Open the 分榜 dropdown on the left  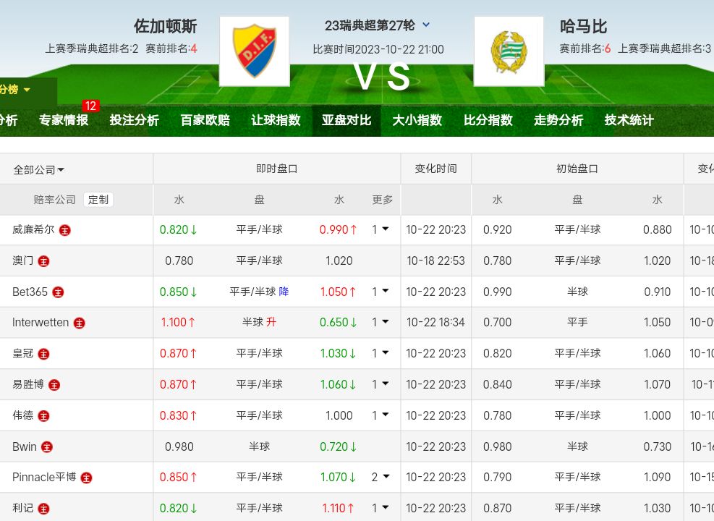pos(16,90)
